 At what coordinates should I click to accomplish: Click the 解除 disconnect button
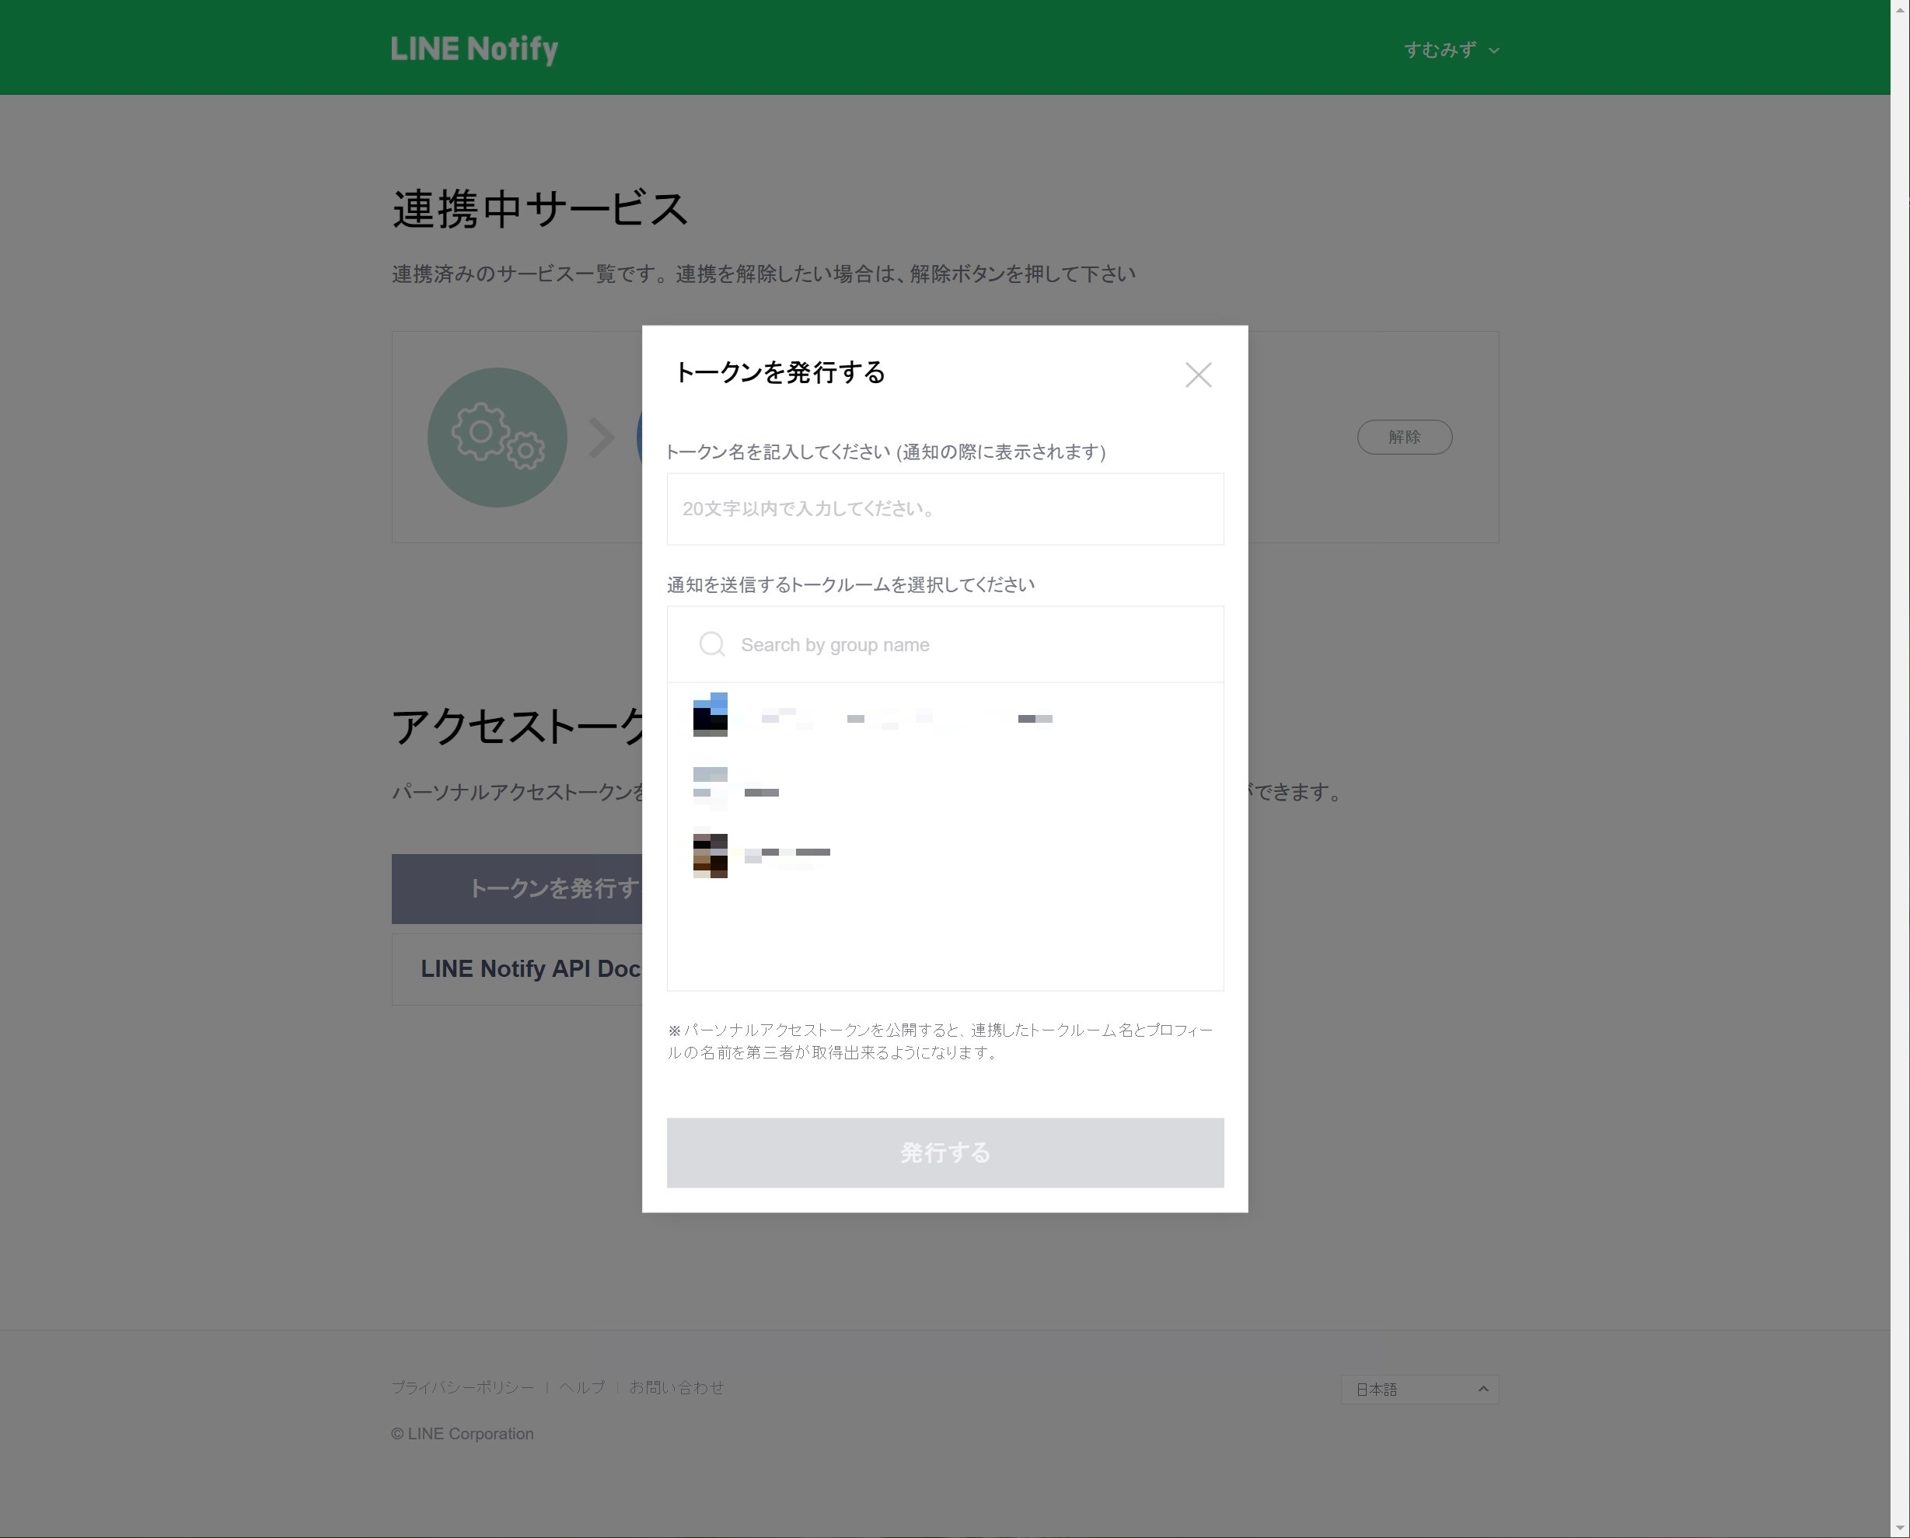(1404, 437)
